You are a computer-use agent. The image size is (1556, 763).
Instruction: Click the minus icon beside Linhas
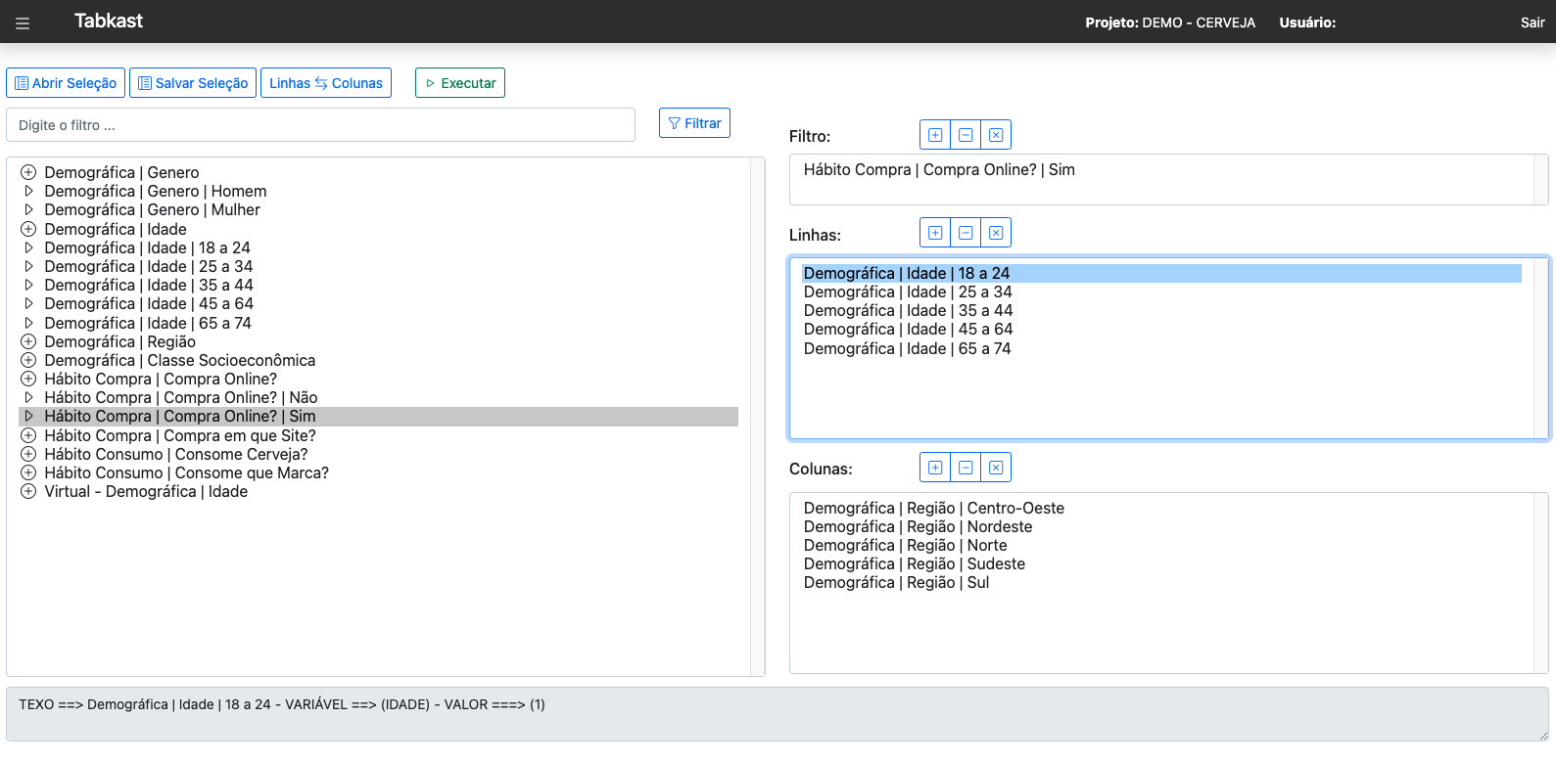tap(966, 233)
